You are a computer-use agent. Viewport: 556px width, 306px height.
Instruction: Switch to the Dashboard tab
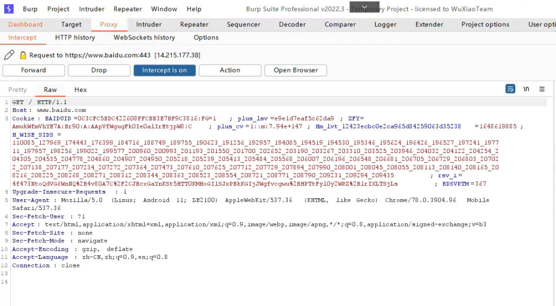25,25
